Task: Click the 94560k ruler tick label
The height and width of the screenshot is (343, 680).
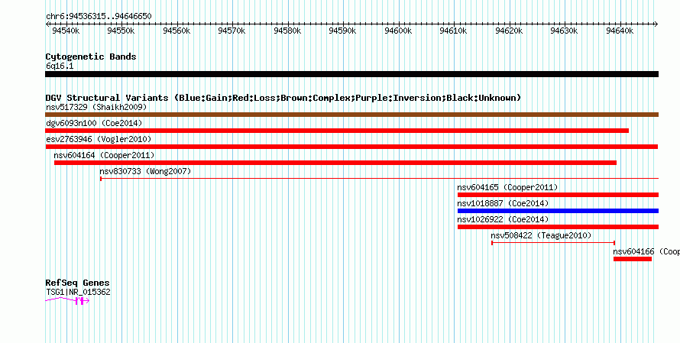Action: click(x=177, y=31)
